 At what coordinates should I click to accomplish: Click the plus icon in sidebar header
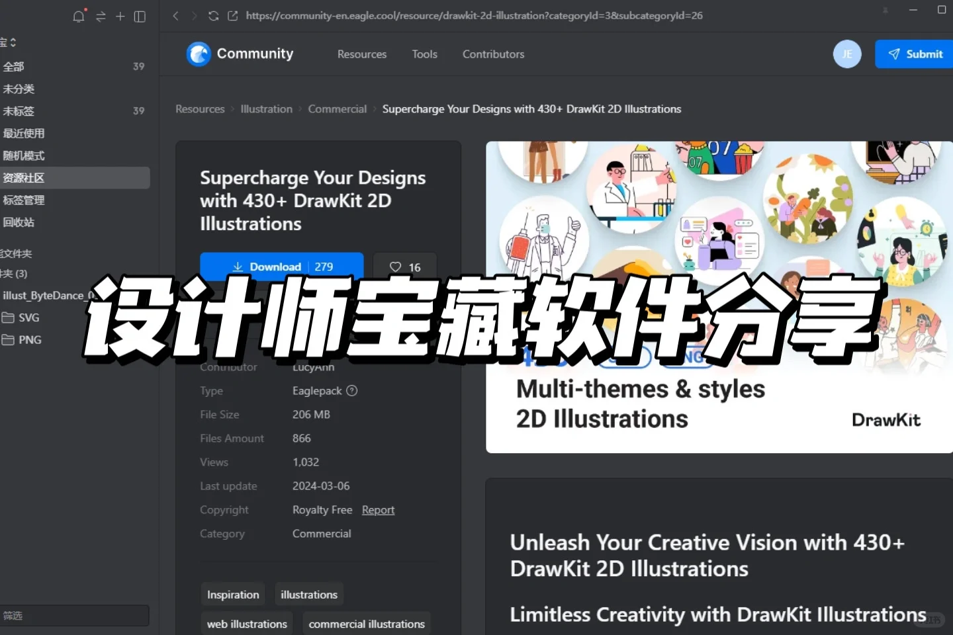pos(120,16)
